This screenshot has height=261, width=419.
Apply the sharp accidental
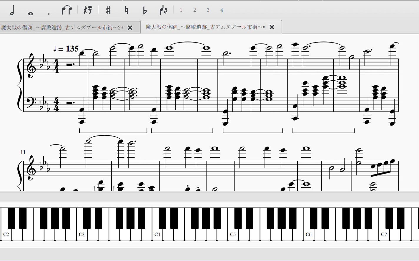(x=108, y=10)
